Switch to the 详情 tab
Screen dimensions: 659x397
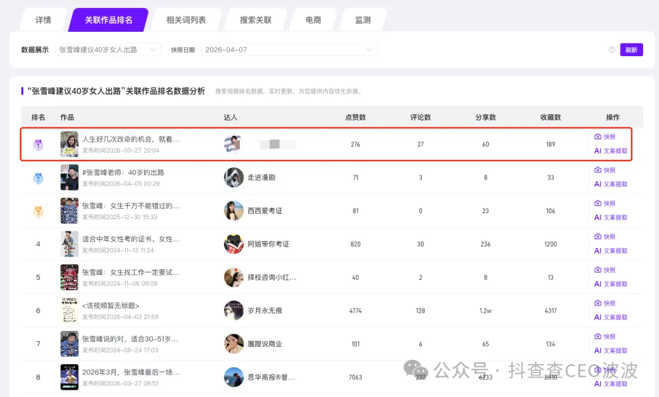43,19
